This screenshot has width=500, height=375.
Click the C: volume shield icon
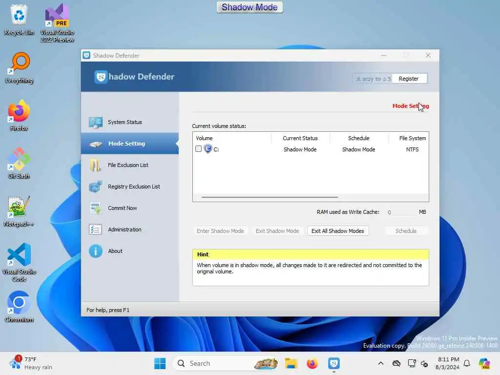click(x=208, y=149)
